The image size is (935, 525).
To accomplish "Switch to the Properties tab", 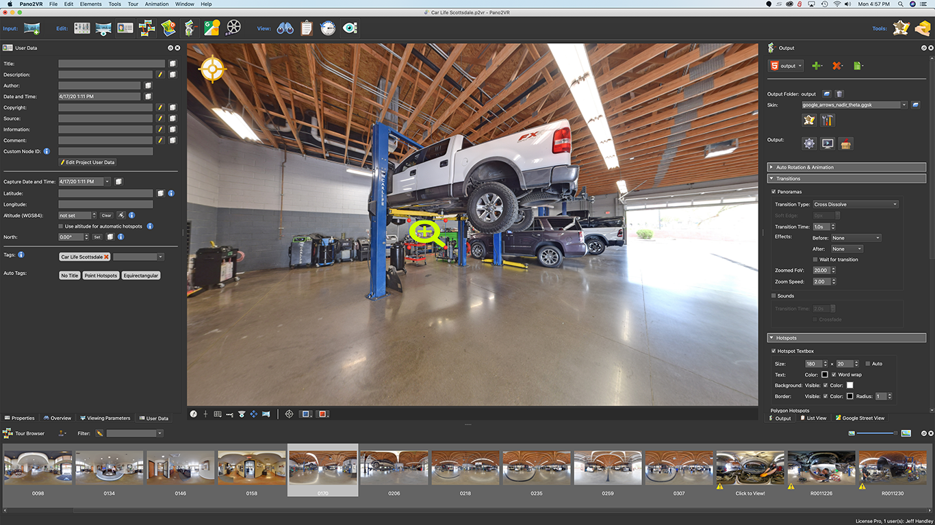I will tap(19, 418).
